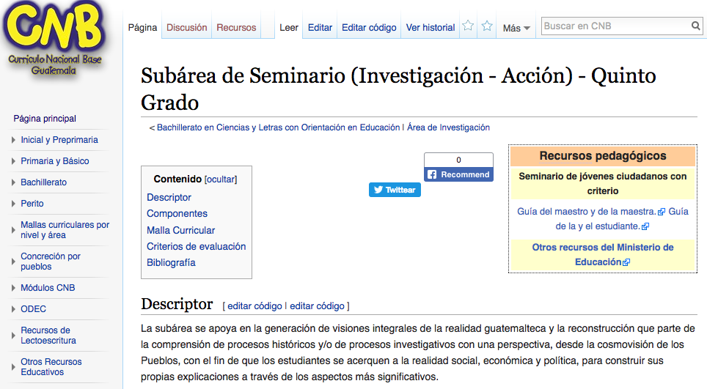Expand the Perito sidebar arrow
707x389 pixels.
tap(13, 204)
